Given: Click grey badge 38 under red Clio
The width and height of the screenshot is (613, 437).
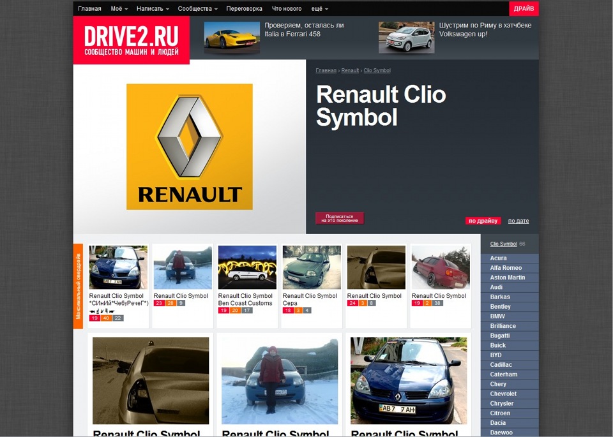Looking at the screenshot, I should [x=437, y=303].
